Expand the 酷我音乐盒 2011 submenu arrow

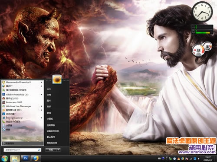(41, 110)
